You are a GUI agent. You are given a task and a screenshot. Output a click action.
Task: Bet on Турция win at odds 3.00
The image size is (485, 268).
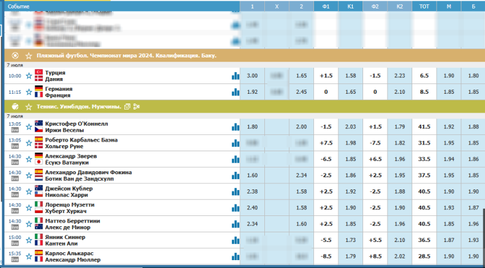click(x=253, y=76)
